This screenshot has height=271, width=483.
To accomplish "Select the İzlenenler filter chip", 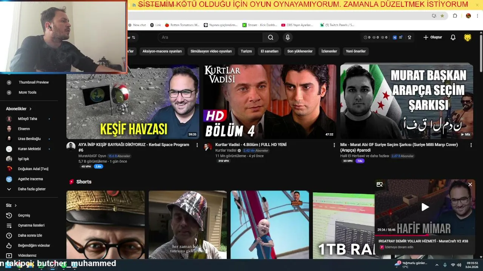I will [329, 51].
